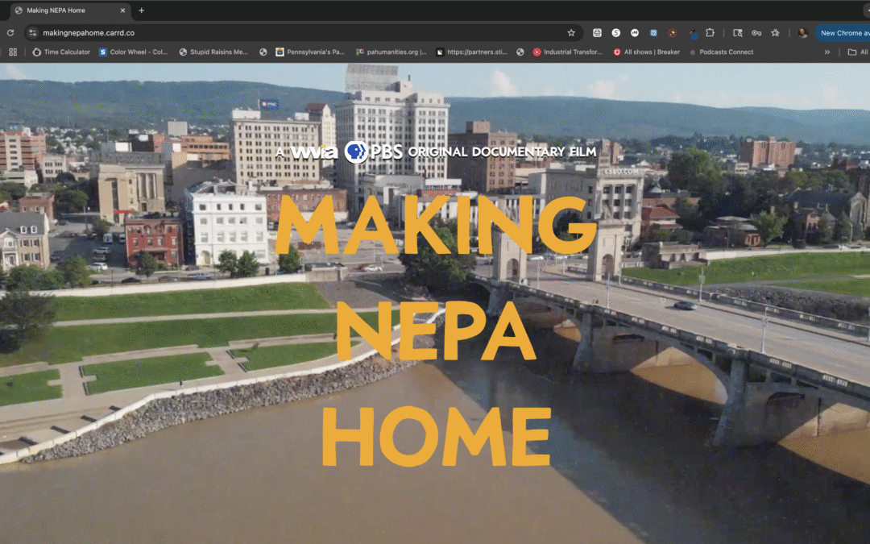The width and height of the screenshot is (870, 544).
Task: Open the apps grid in bookmarks bar
Action: (x=13, y=52)
